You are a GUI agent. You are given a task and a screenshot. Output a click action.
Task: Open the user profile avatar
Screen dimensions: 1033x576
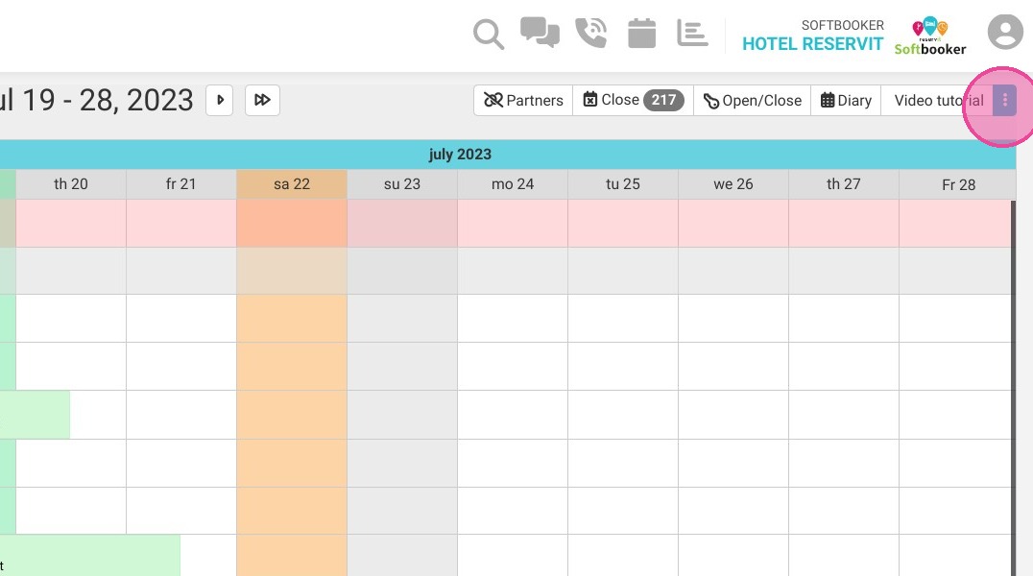point(1004,32)
